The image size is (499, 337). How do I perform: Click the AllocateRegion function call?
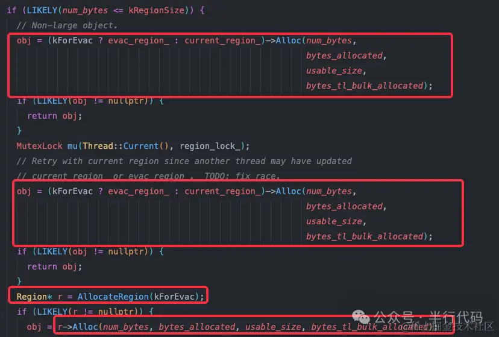click(x=113, y=297)
